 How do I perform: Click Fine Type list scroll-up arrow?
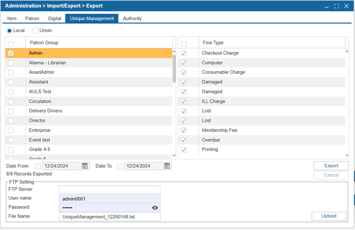point(347,52)
